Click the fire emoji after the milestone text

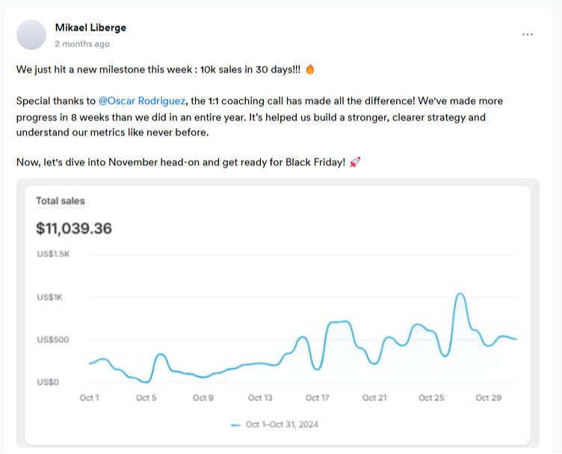(x=310, y=70)
